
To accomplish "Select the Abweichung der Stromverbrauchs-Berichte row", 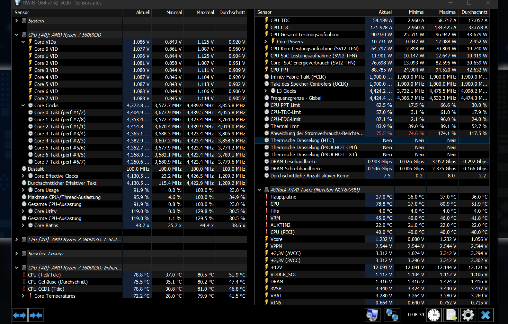I will point(372,133).
